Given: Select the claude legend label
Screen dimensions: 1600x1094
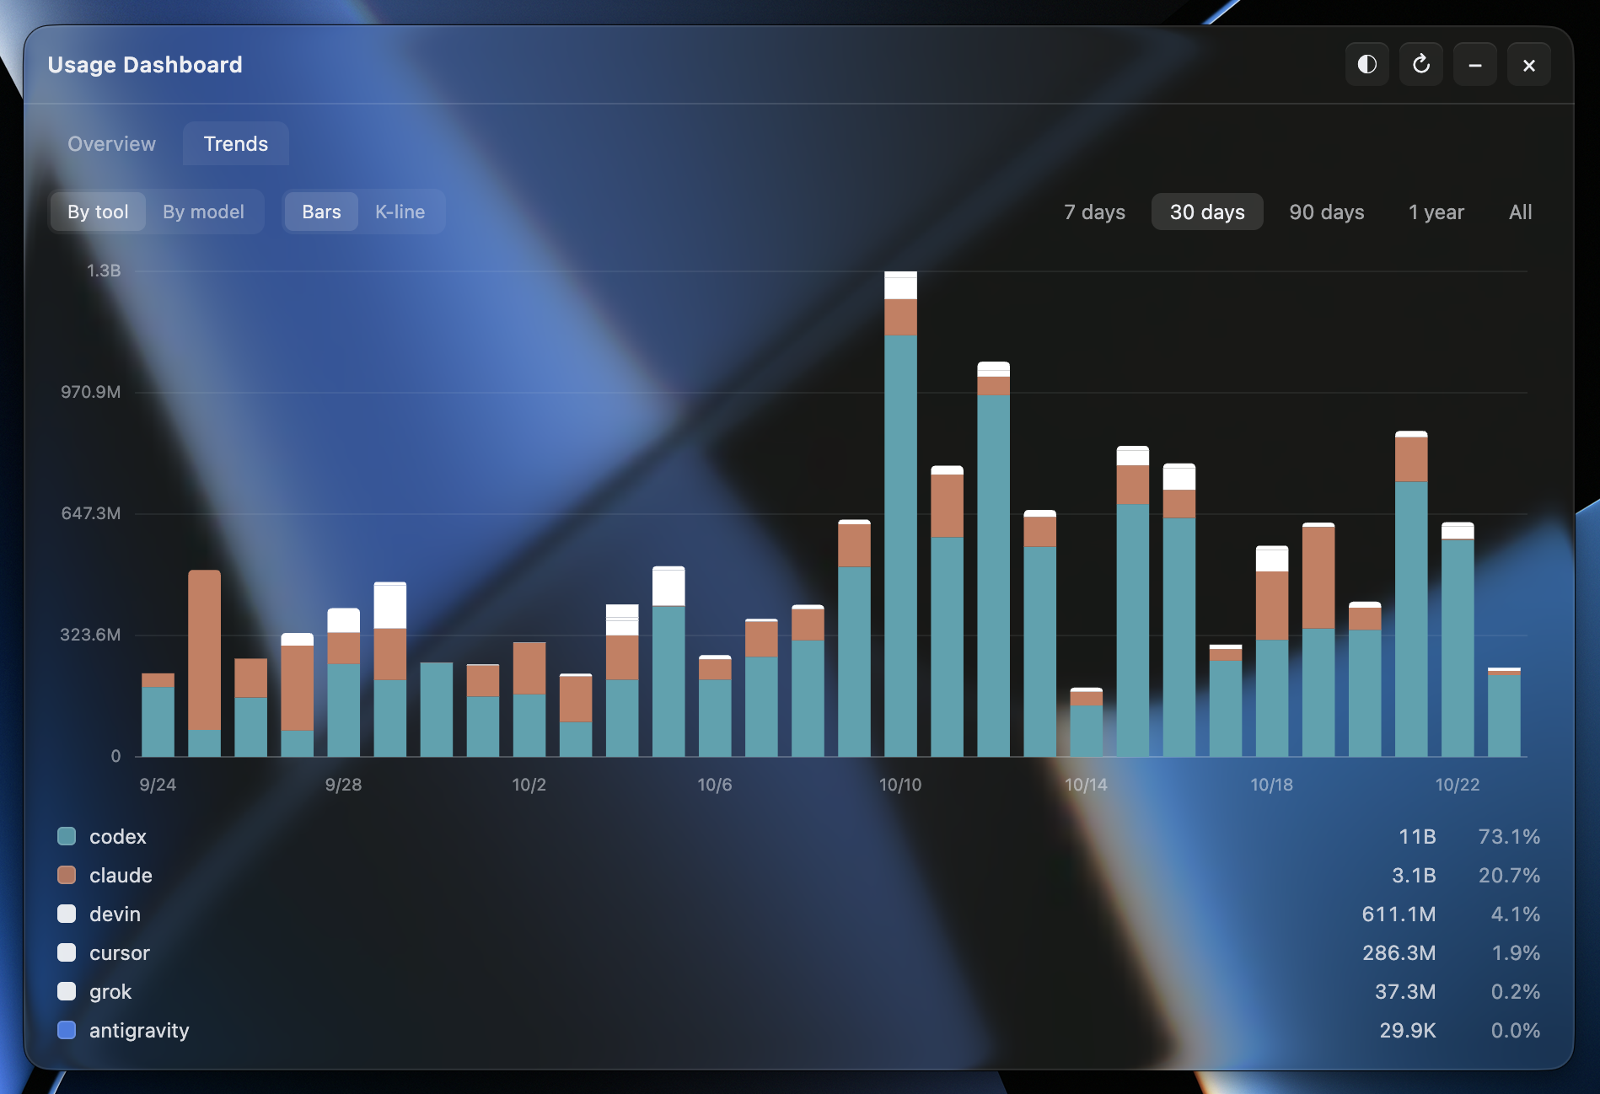Looking at the screenshot, I should [x=121, y=876].
